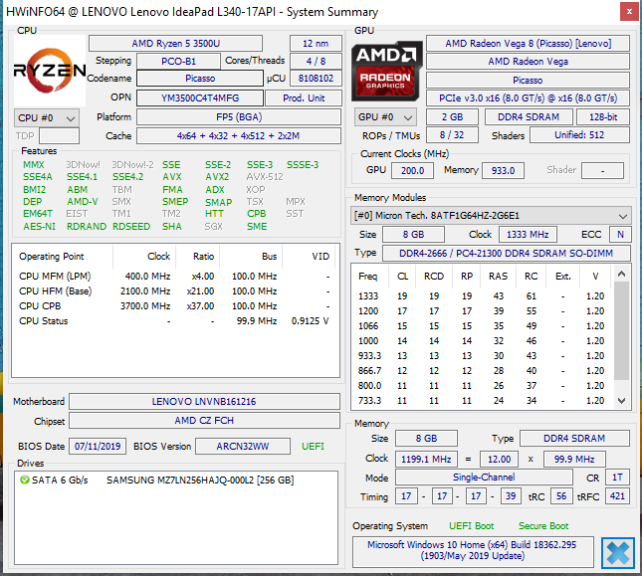642x576 pixels.
Task: Click the 733.3 frequency timing row
Action: [x=483, y=401]
